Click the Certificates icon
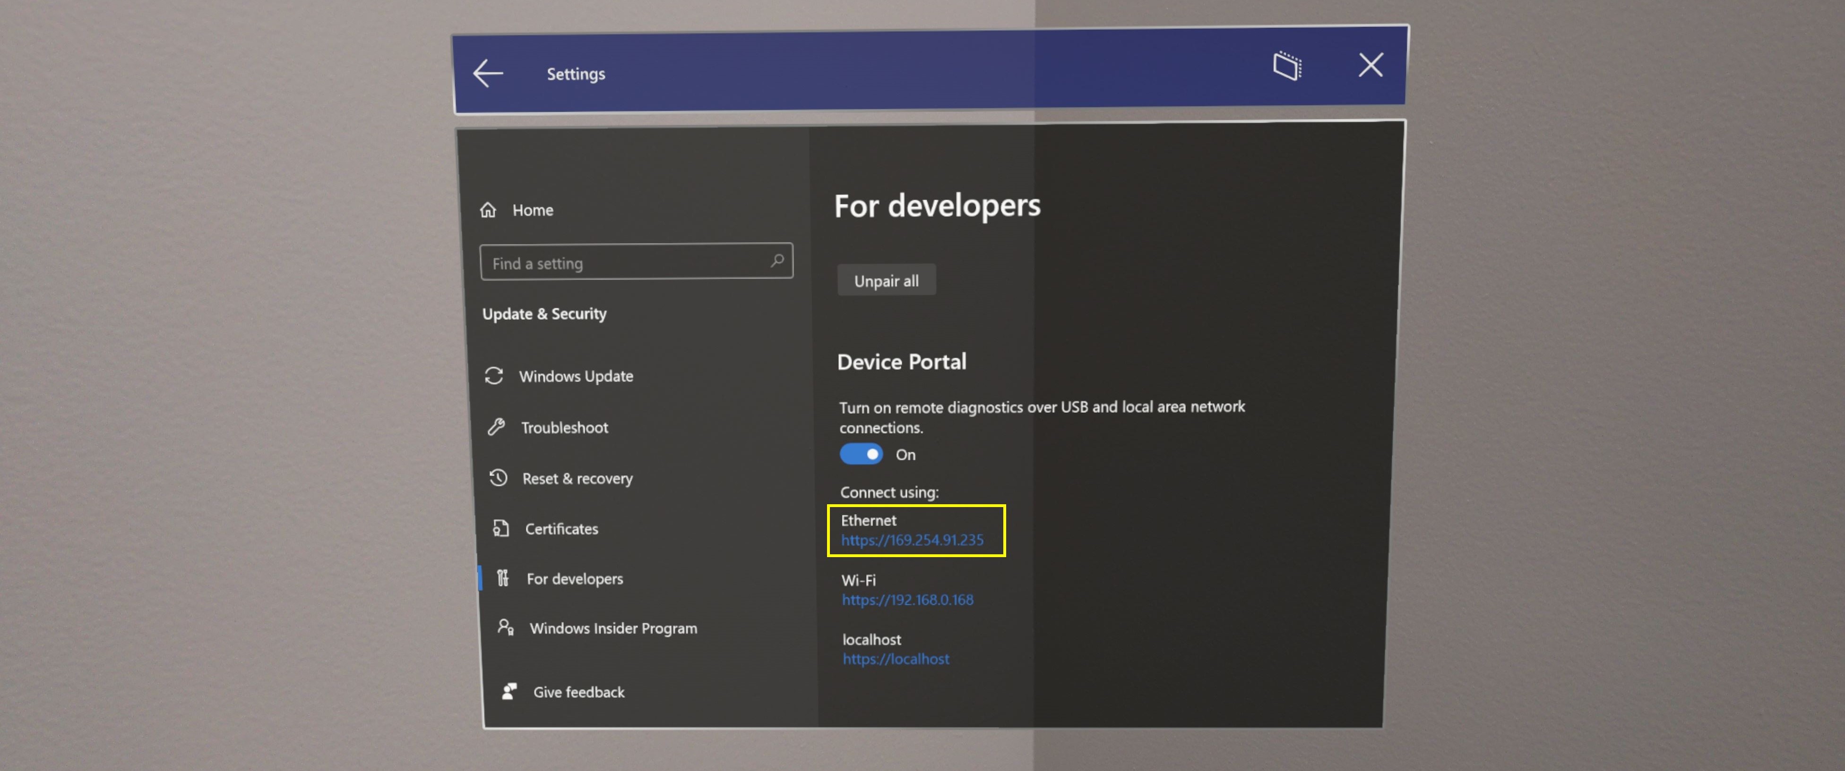 (x=499, y=528)
